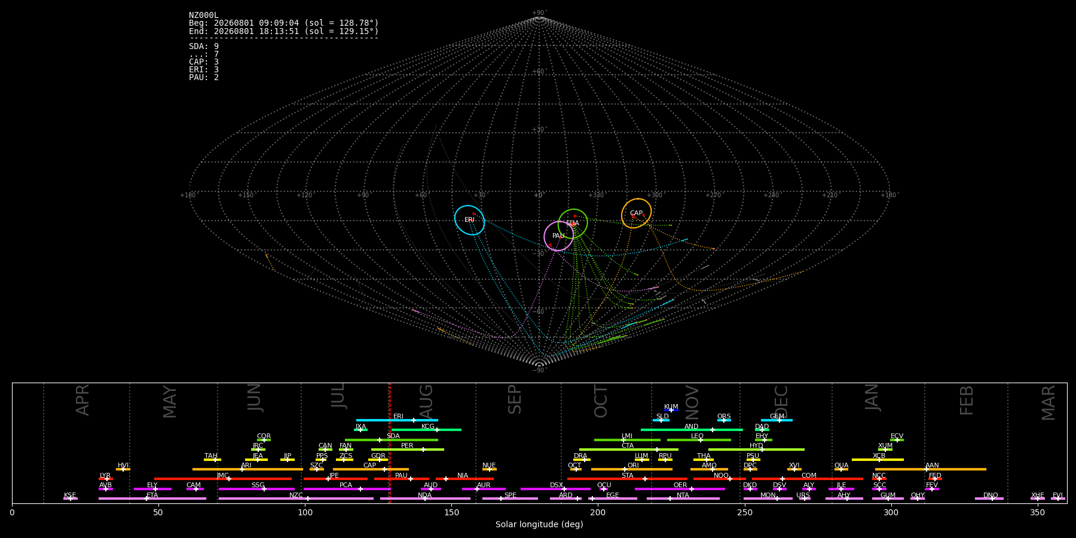Click the ORS shower label in timeline
The height and width of the screenshot is (538, 1076).
[724, 417]
